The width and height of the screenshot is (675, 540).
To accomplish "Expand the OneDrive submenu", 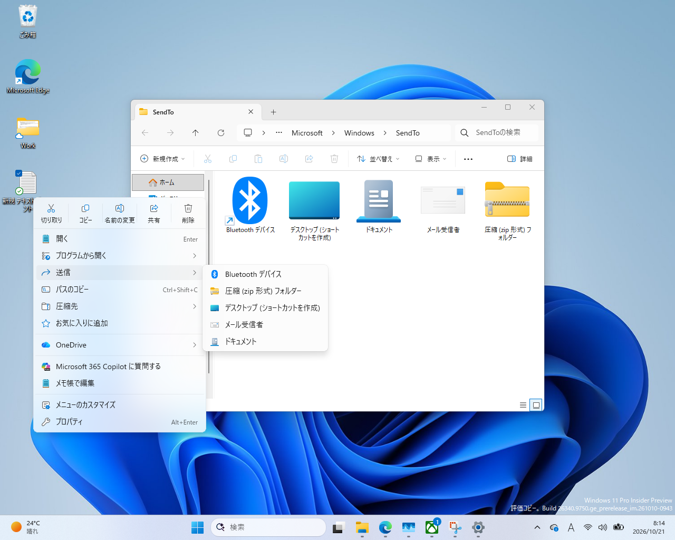I will (120, 345).
